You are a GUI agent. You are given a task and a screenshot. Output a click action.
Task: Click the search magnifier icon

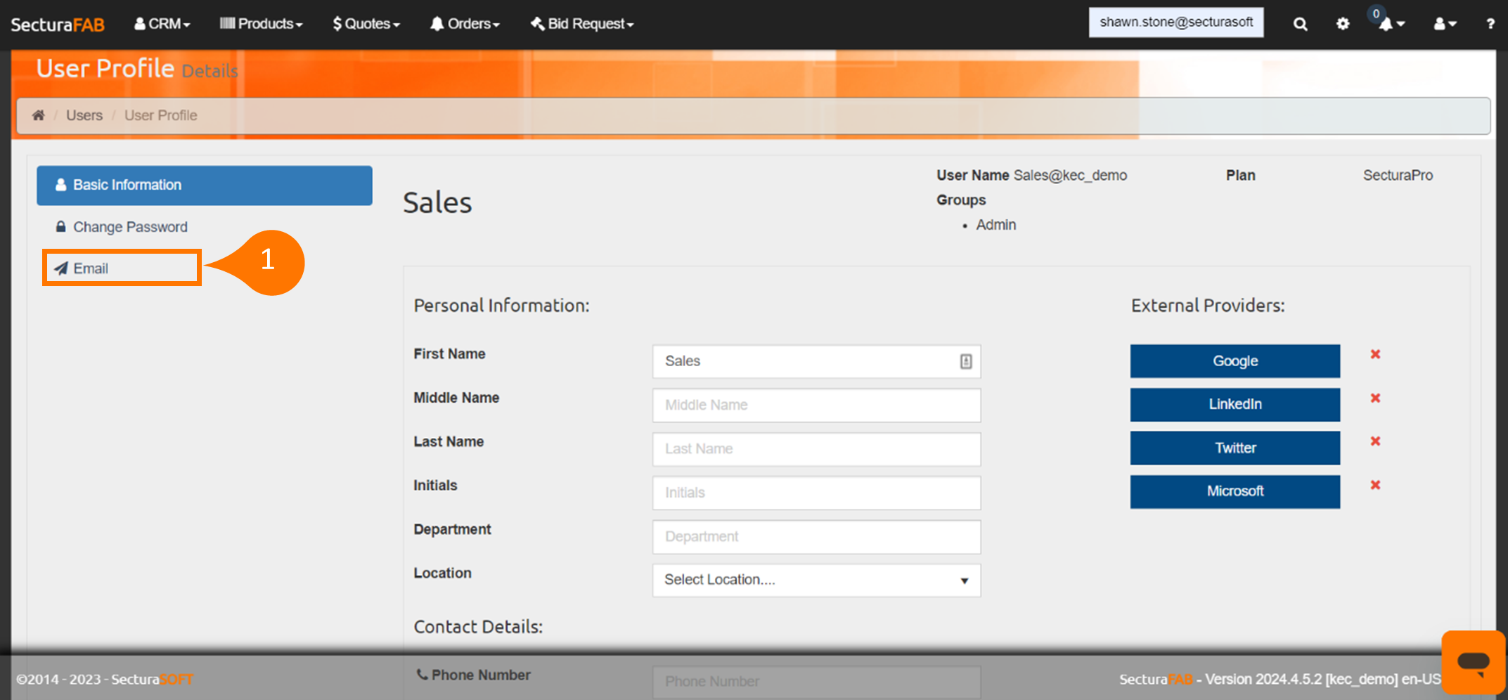(x=1300, y=24)
